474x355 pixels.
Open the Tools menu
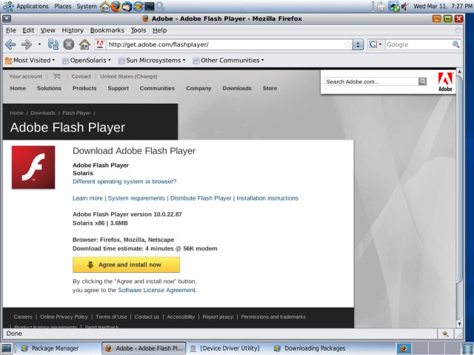pos(138,30)
